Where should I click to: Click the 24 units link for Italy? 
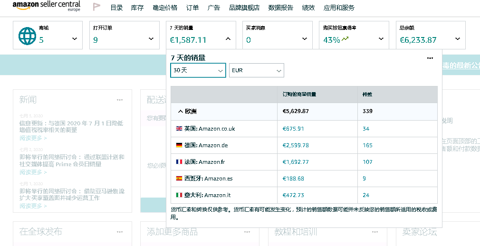(x=366, y=195)
